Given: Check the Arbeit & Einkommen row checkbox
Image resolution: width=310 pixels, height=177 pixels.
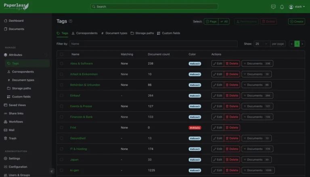Looking at the screenshot, I should tap(61, 74).
